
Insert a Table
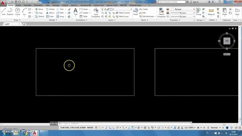[x=84, y=16]
